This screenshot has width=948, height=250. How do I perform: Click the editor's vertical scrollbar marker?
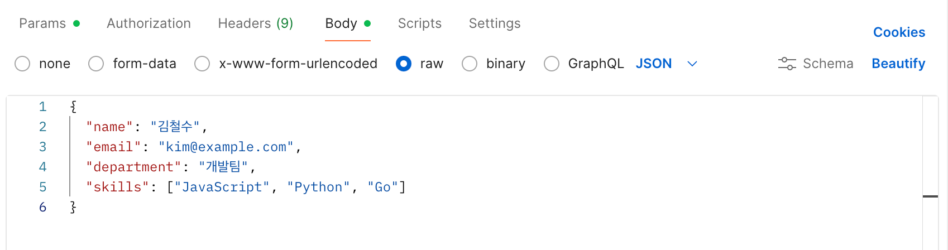pyautogui.click(x=930, y=196)
